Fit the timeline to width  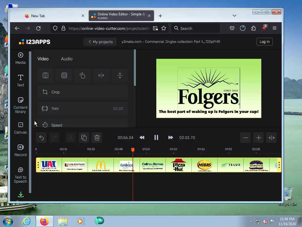coord(272,138)
